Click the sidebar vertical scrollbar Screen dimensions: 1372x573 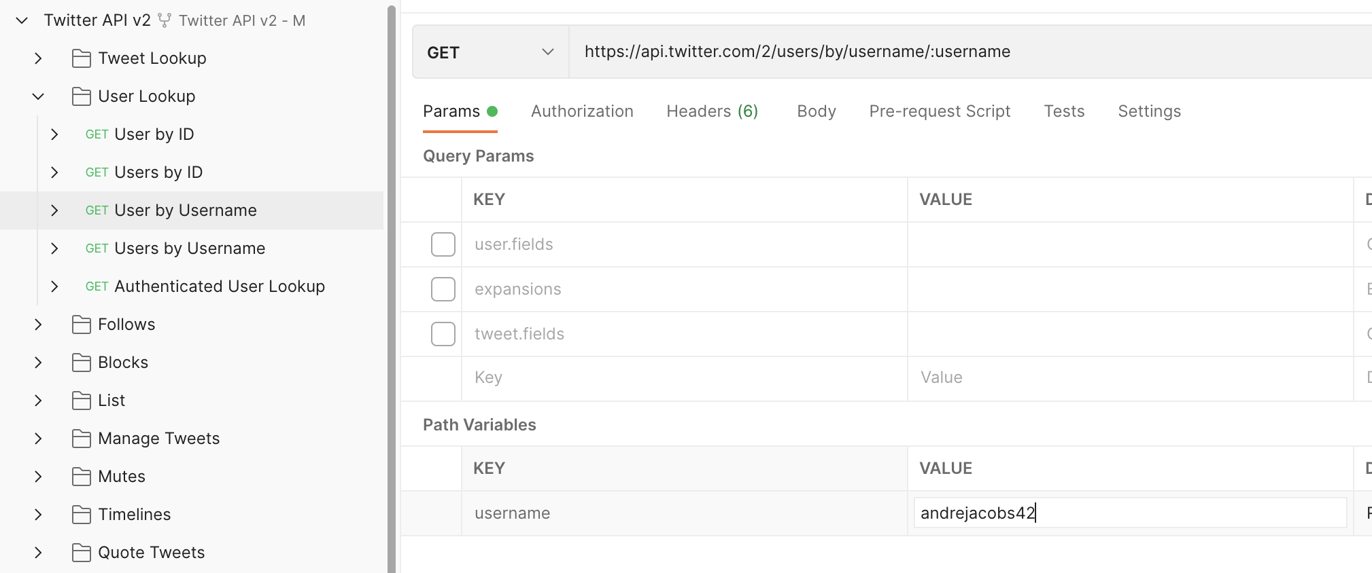coord(392,289)
